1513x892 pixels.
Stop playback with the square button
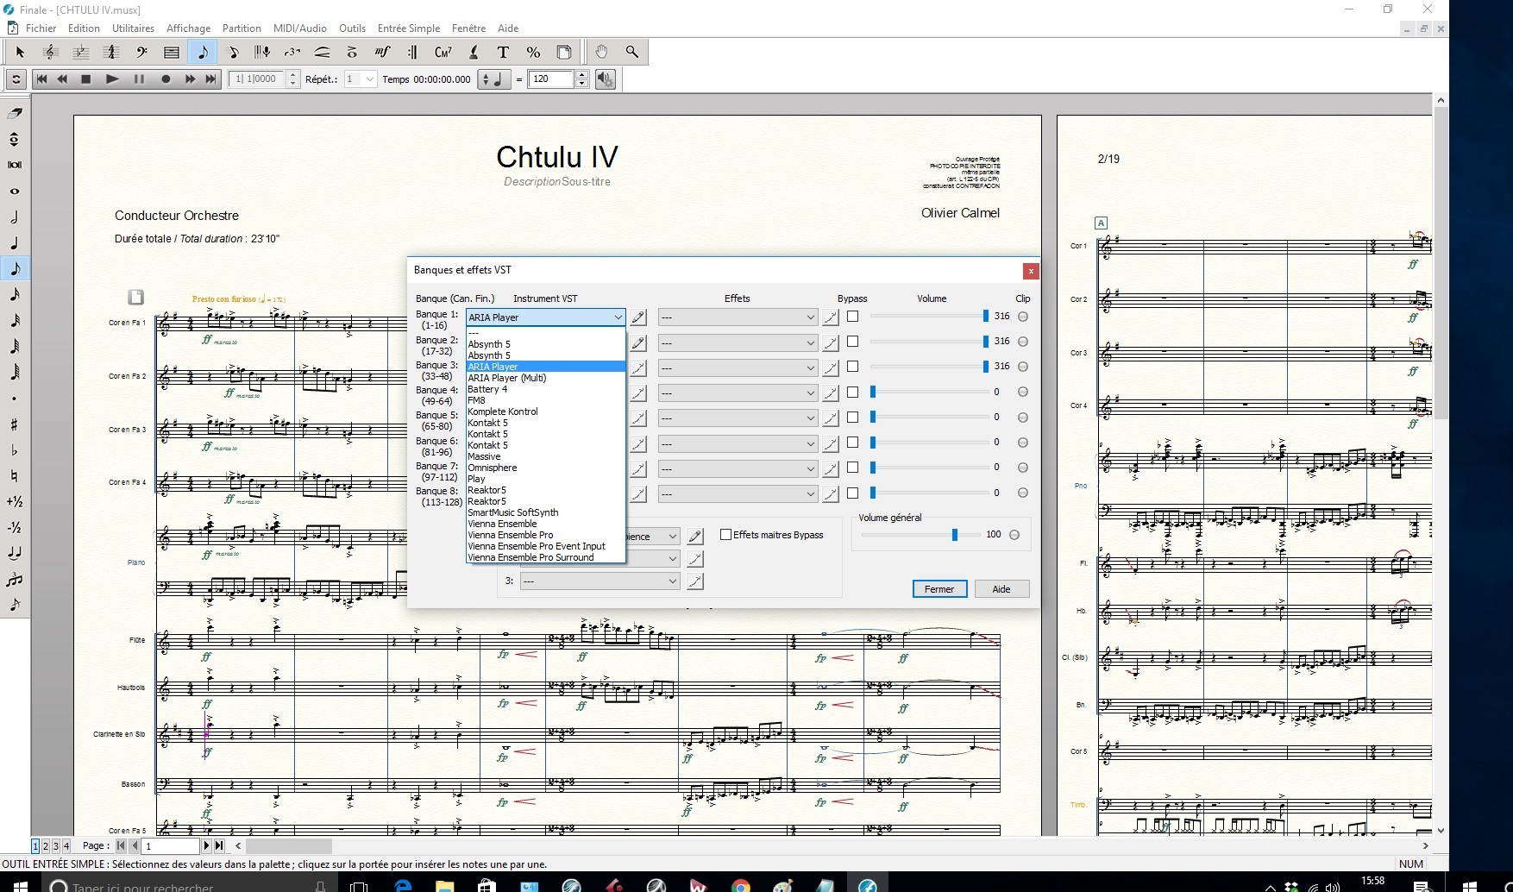(86, 79)
